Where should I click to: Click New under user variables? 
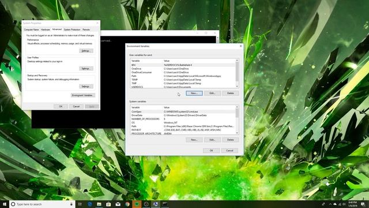(194, 93)
